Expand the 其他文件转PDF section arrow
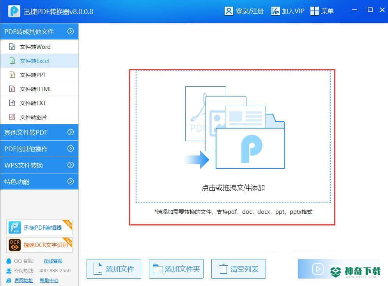The image size is (388, 286). point(71,132)
